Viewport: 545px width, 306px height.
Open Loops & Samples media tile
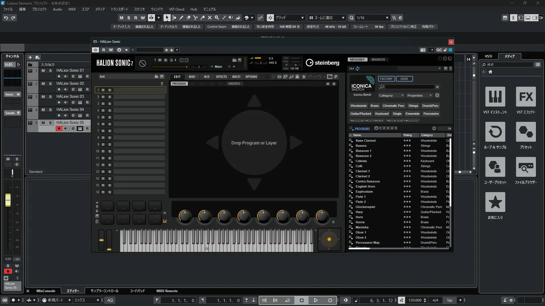[495, 132]
